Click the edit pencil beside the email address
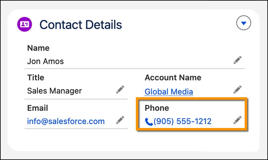The image size is (268, 160). (120, 120)
